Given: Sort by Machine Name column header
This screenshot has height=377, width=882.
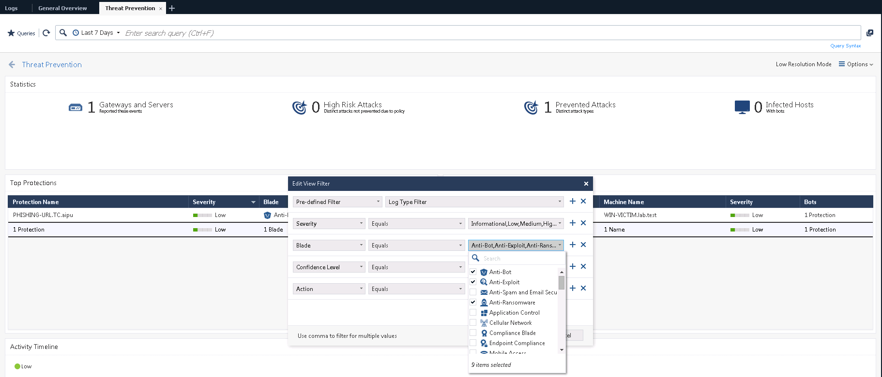Looking at the screenshot, I should (663, 202).
